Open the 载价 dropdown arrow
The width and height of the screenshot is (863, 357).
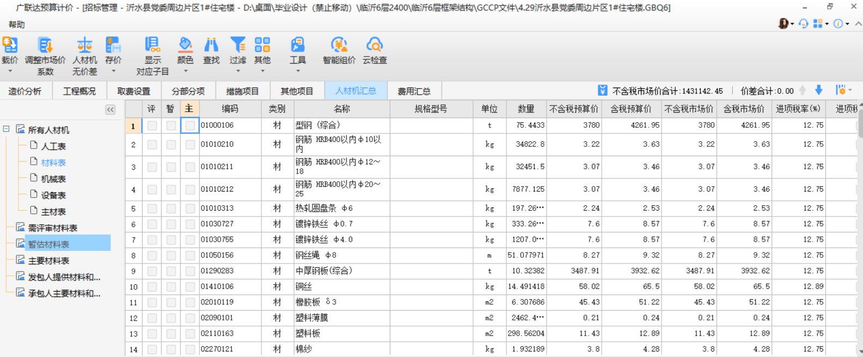10,71
